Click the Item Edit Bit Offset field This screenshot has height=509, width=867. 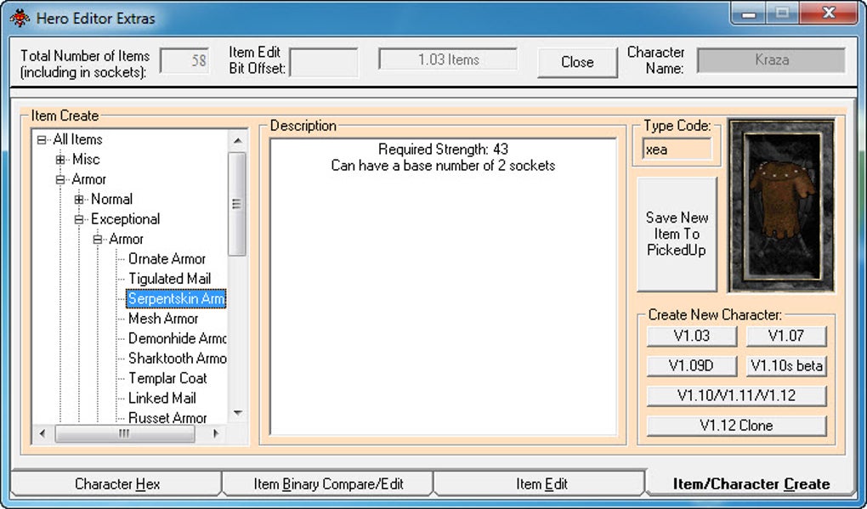coord(324,62)
